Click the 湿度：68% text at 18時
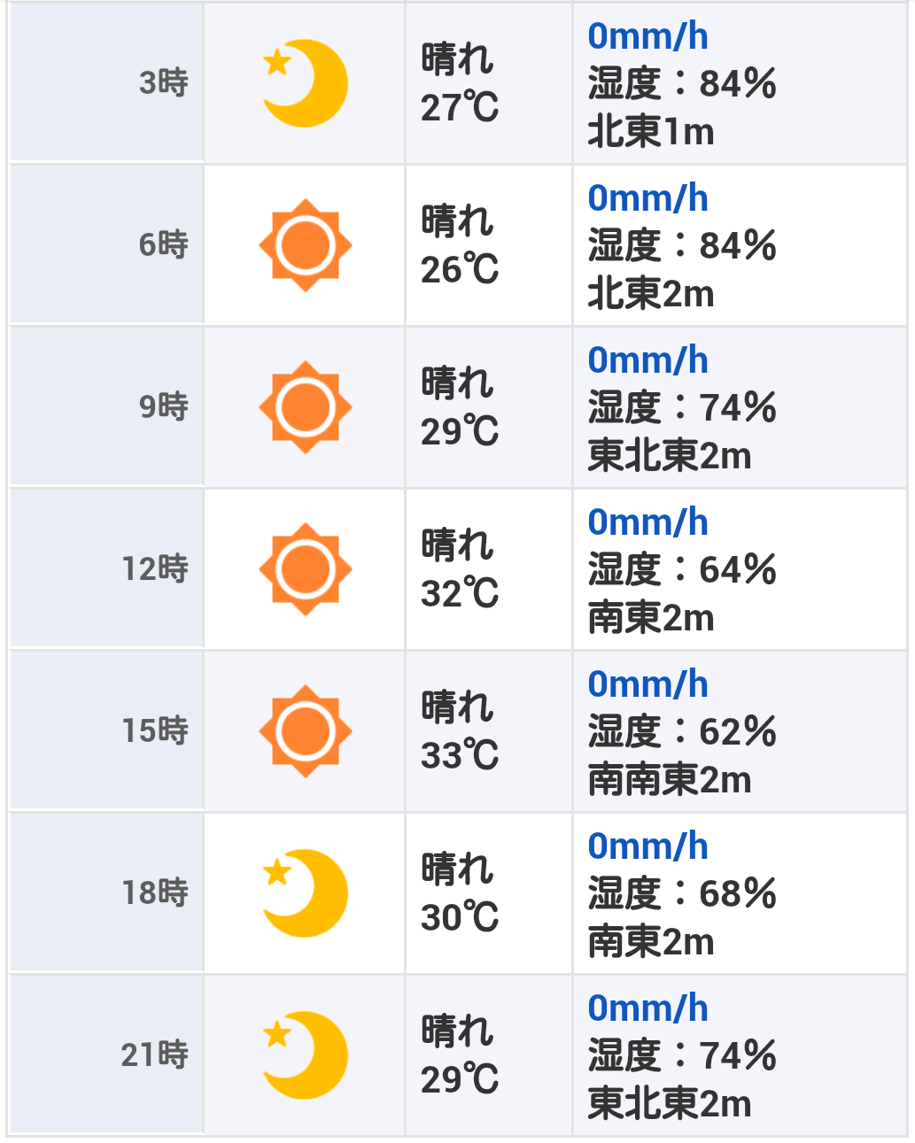This screenshot has width=915, height=1143. point(682,893)
